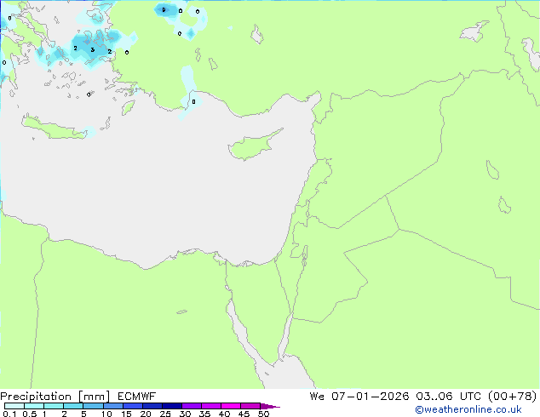540x417 pixels.
Task: Click the legend label "45"
Action: [x=244, y=414]
